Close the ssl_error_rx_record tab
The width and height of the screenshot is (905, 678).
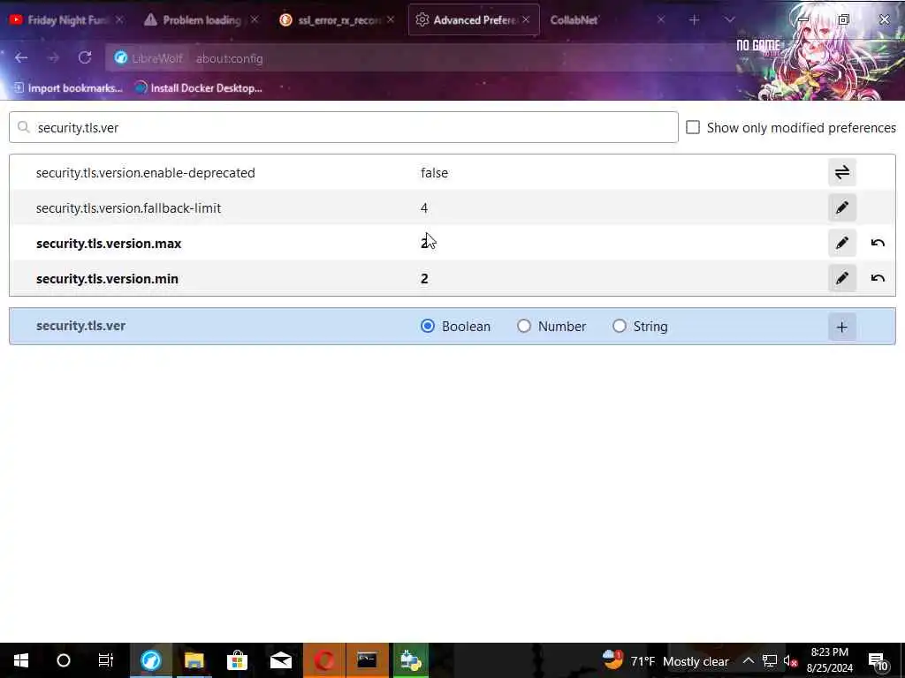tap(390, 19)
